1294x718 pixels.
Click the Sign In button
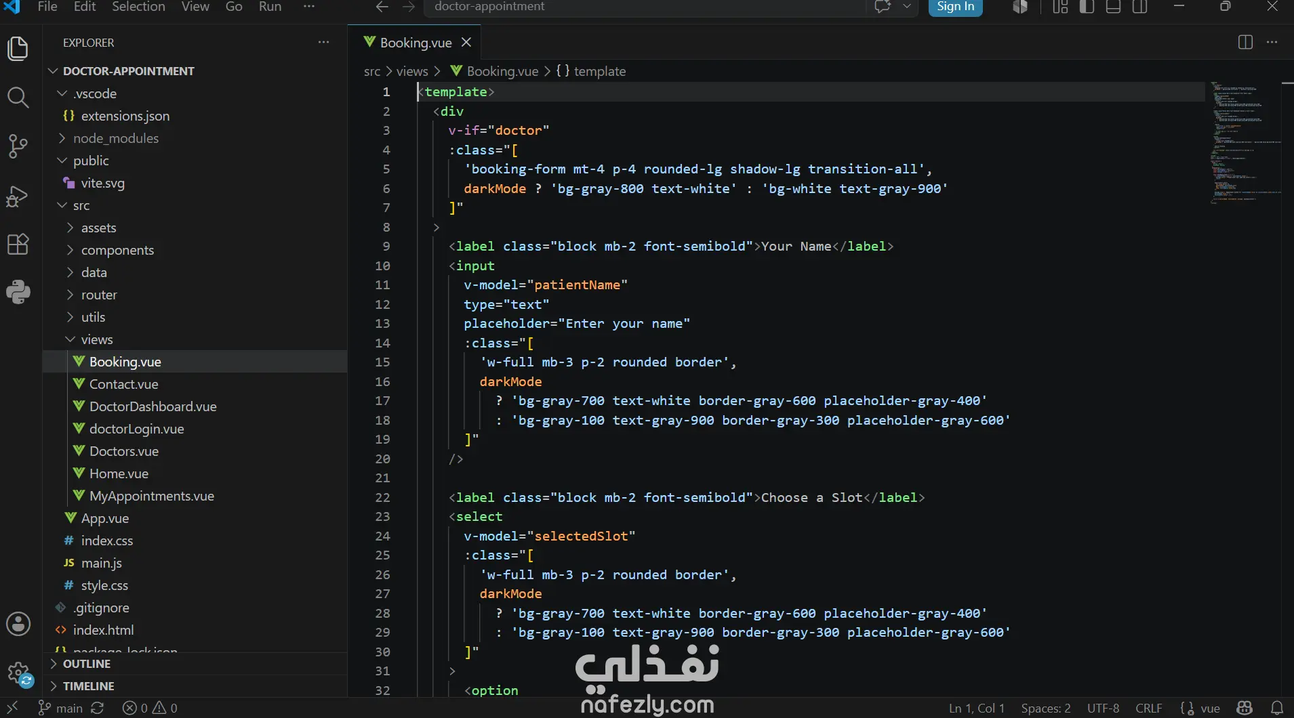[x=955, y=7]
